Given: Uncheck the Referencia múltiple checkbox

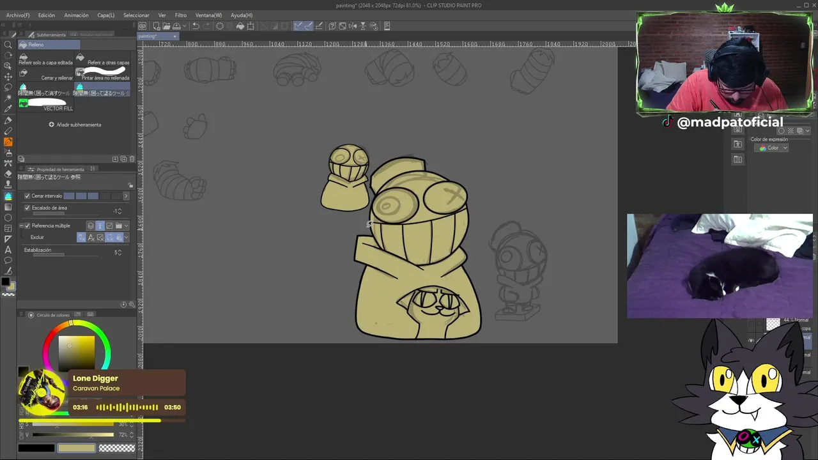Looking at the screenshot, I should 27,226.
